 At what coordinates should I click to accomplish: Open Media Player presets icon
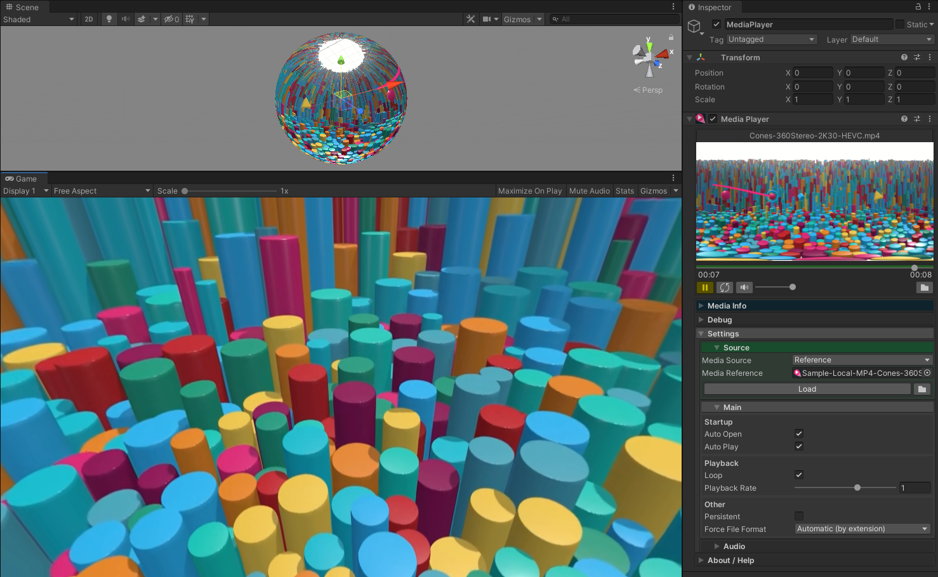tap(916, 119)
